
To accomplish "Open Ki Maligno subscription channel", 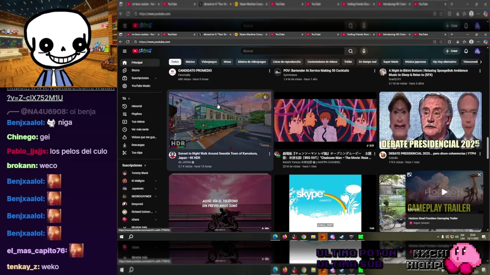I will 139,181.
